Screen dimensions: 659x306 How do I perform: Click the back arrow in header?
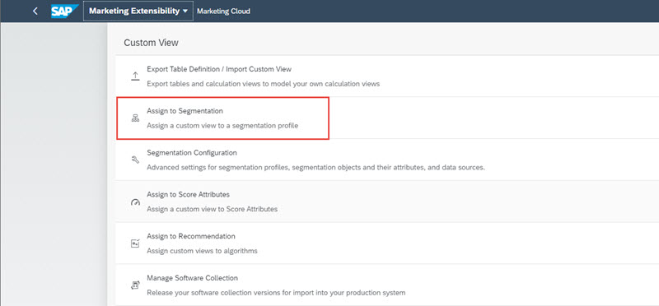coord(35,11)
